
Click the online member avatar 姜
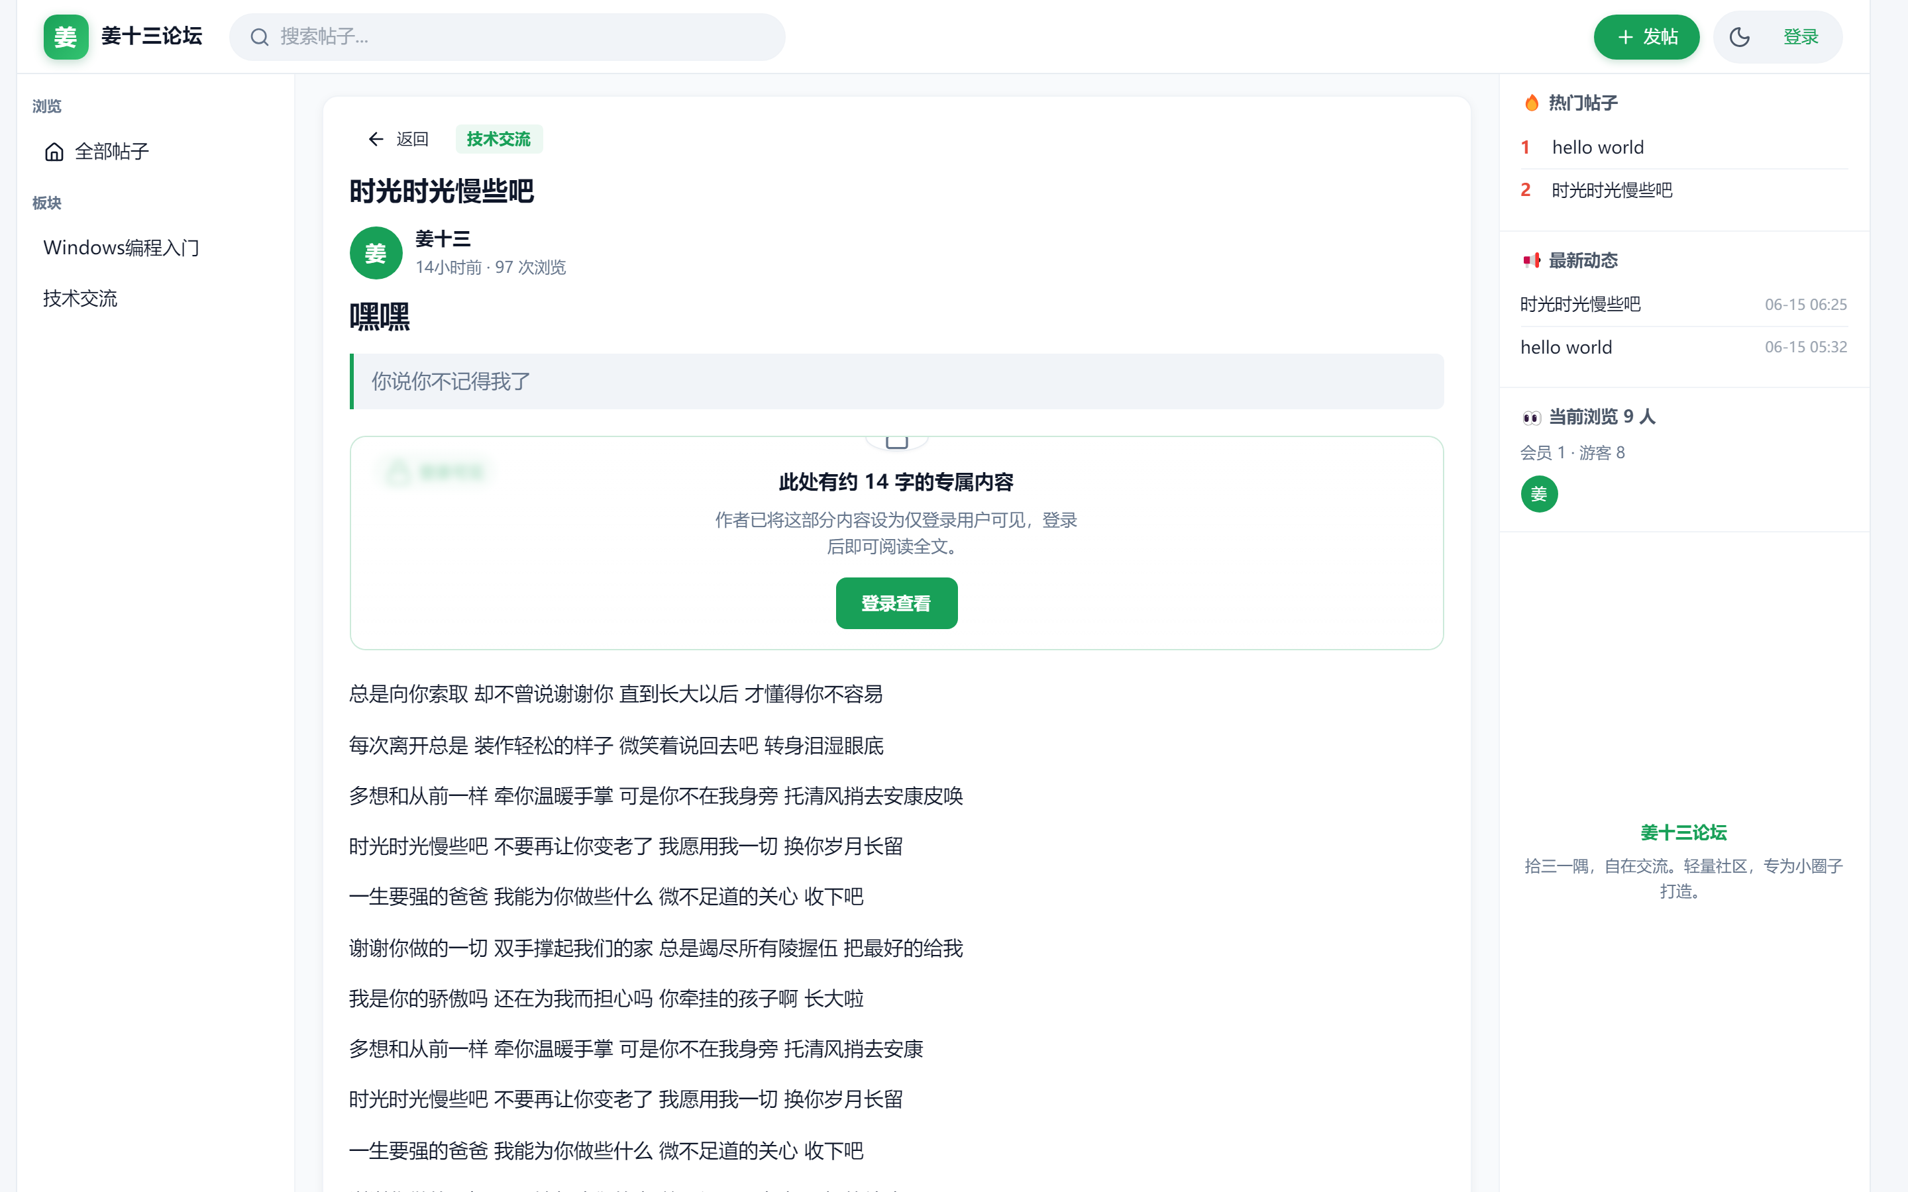(x=1539, y=494)
